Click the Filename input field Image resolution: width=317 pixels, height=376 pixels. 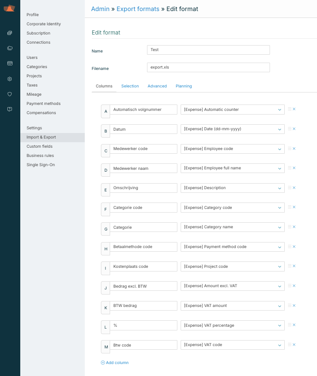(x=208, y=67)
